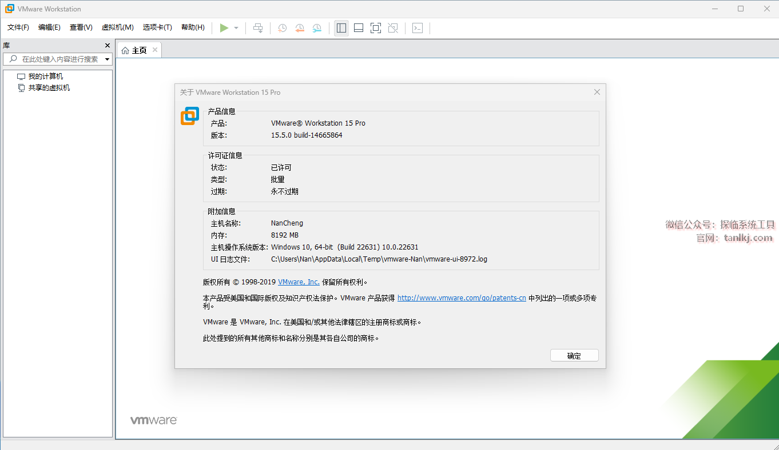Open the power options dropdown arrow
Viewport: 779px width, 450px height.
click(236, 28)
